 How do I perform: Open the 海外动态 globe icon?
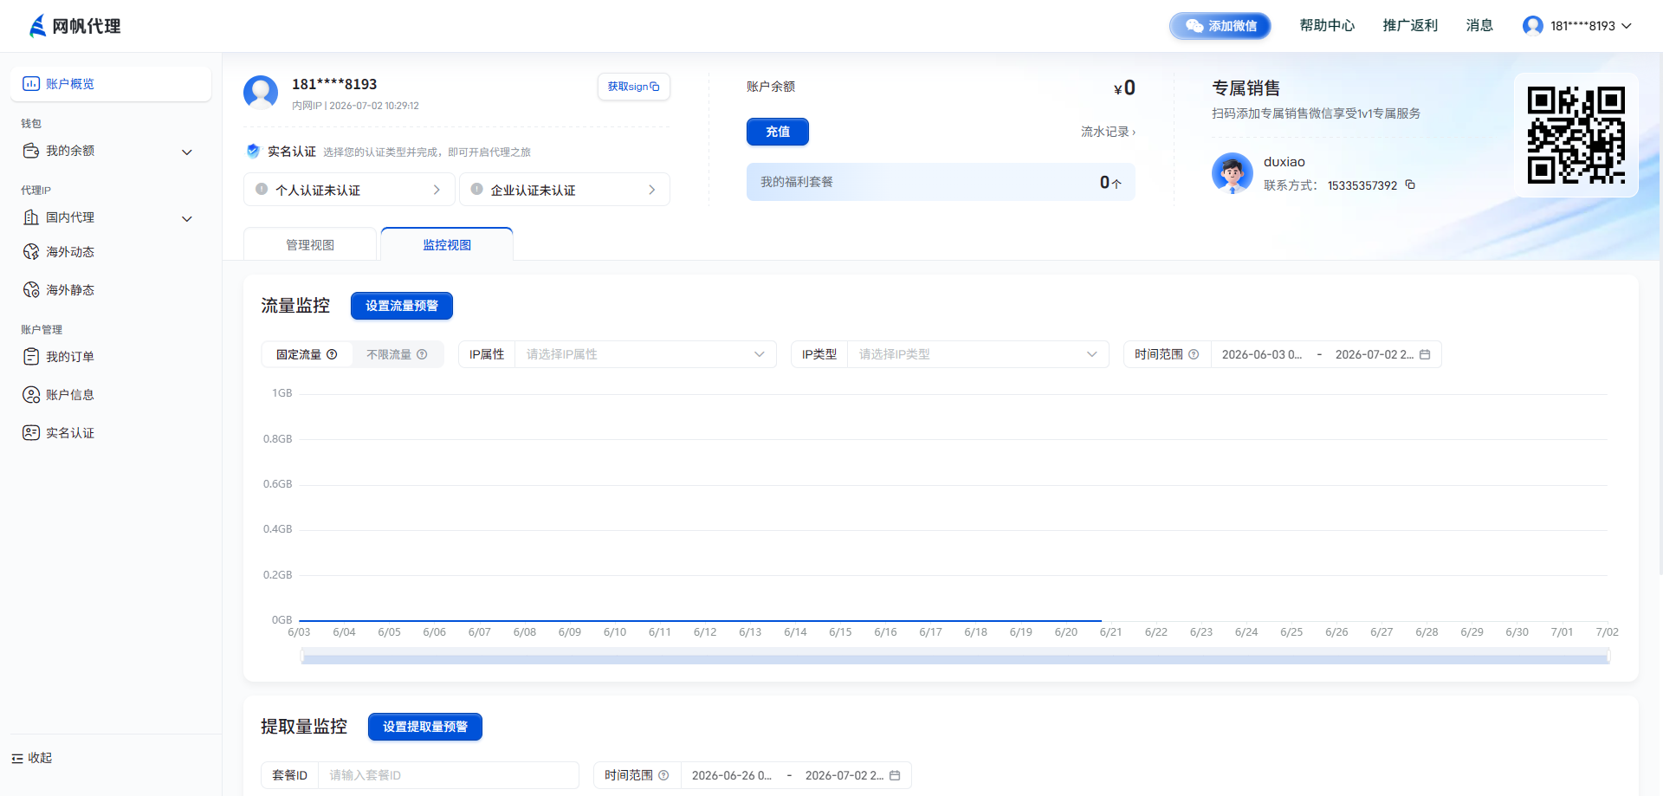coord(31,252)
